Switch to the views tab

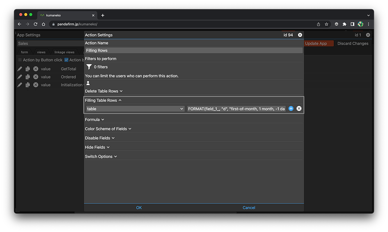[x=41, y=52]
